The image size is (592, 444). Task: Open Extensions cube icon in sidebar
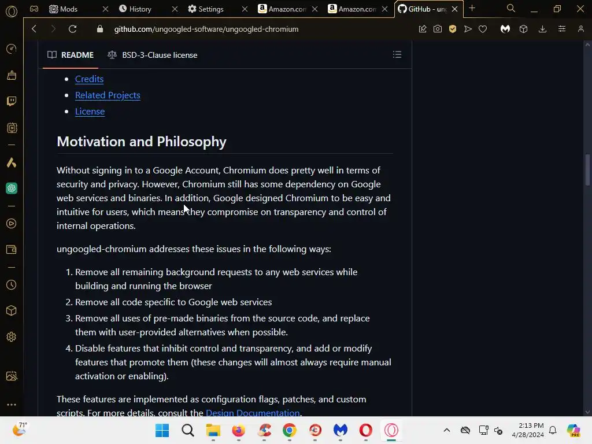(12, 310)
